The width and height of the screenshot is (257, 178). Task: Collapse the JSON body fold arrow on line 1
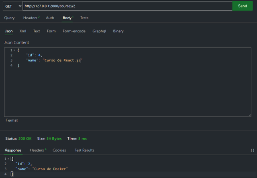point(14,50)
